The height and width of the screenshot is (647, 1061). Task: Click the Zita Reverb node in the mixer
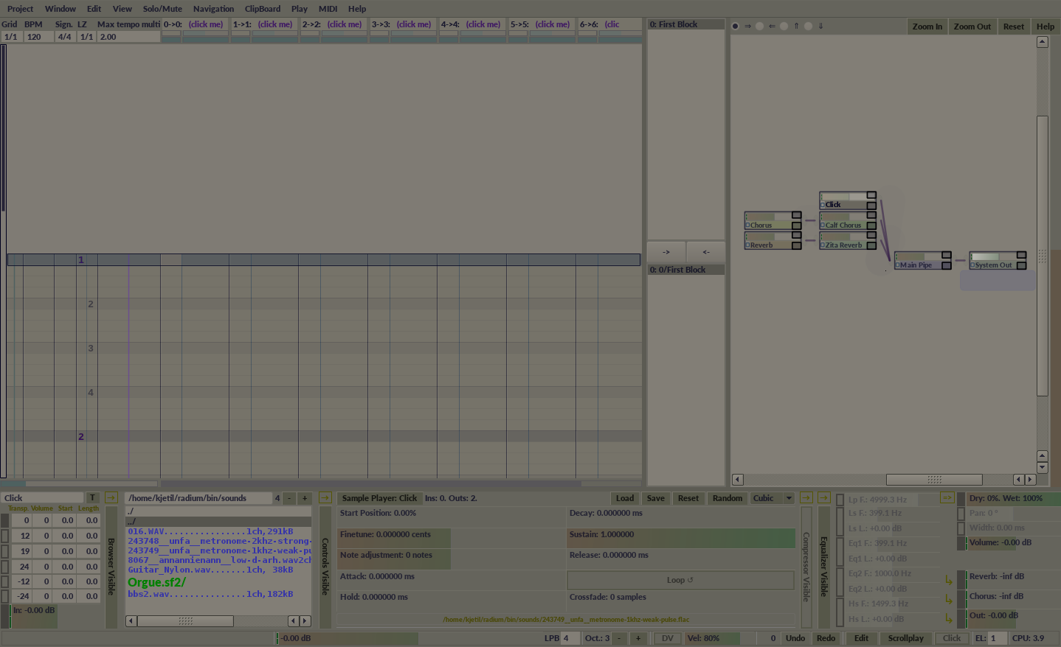(843, 245)
